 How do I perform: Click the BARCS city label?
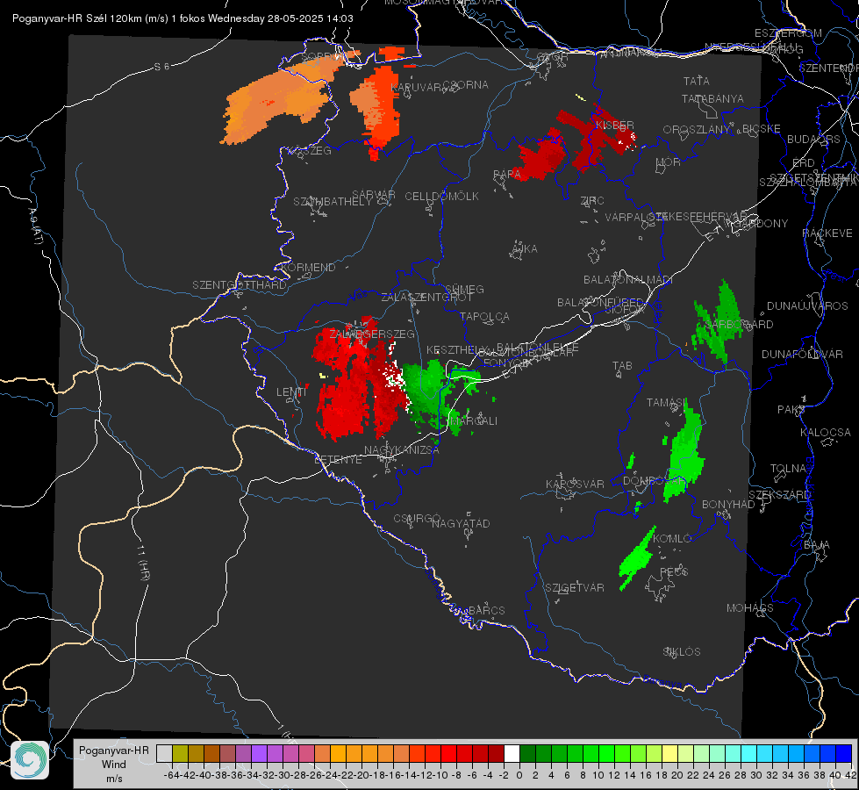[487, 610]
